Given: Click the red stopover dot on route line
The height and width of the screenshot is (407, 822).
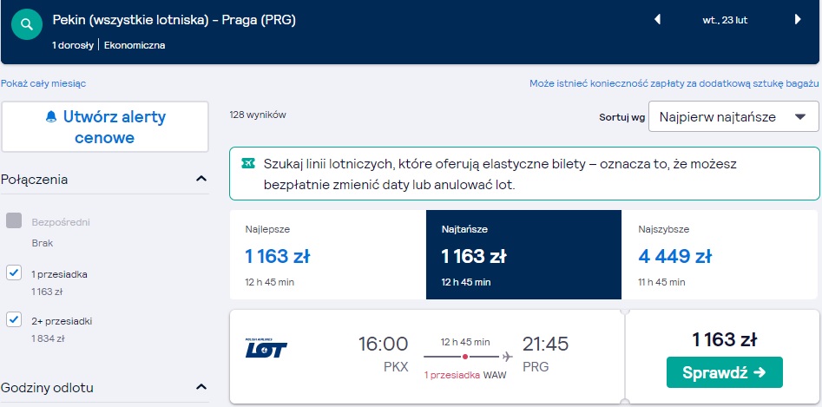Looking at the screenshot, I should point(465,357).
